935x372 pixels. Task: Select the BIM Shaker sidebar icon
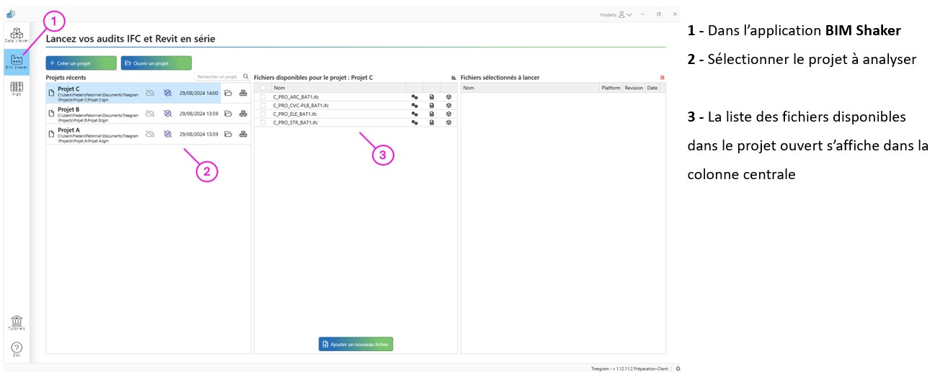16,61
